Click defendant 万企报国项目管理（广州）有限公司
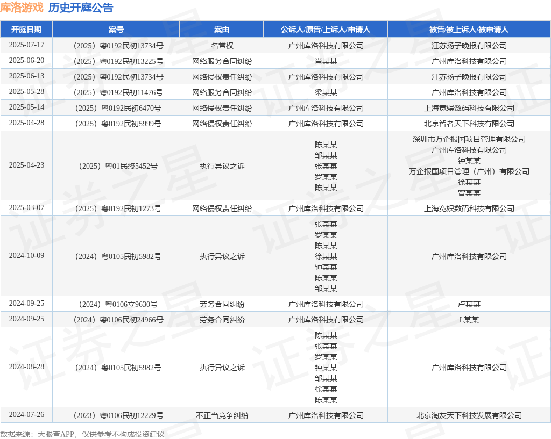 tap(469, 171)
